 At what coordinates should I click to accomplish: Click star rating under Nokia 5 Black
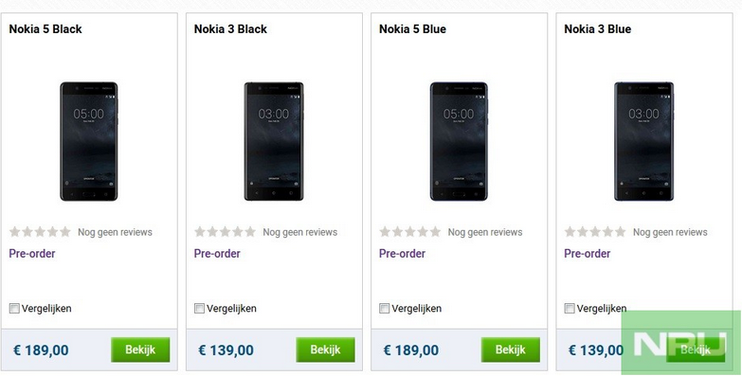tap(40, 232)
